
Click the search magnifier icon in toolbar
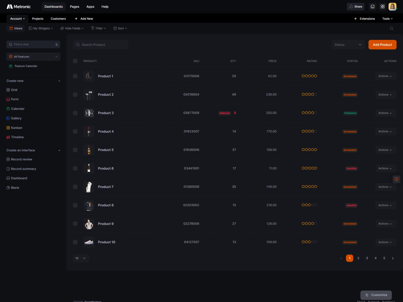pyautogui.click(x=391, y=29)
